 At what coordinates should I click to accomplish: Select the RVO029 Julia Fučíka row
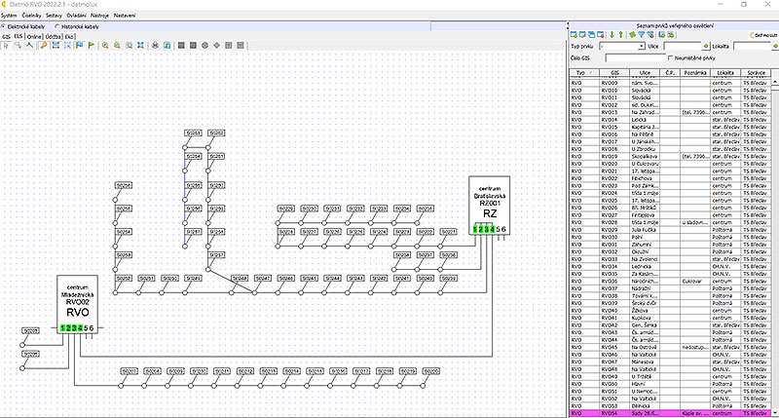pyautogui.click(x=670, y=230)
